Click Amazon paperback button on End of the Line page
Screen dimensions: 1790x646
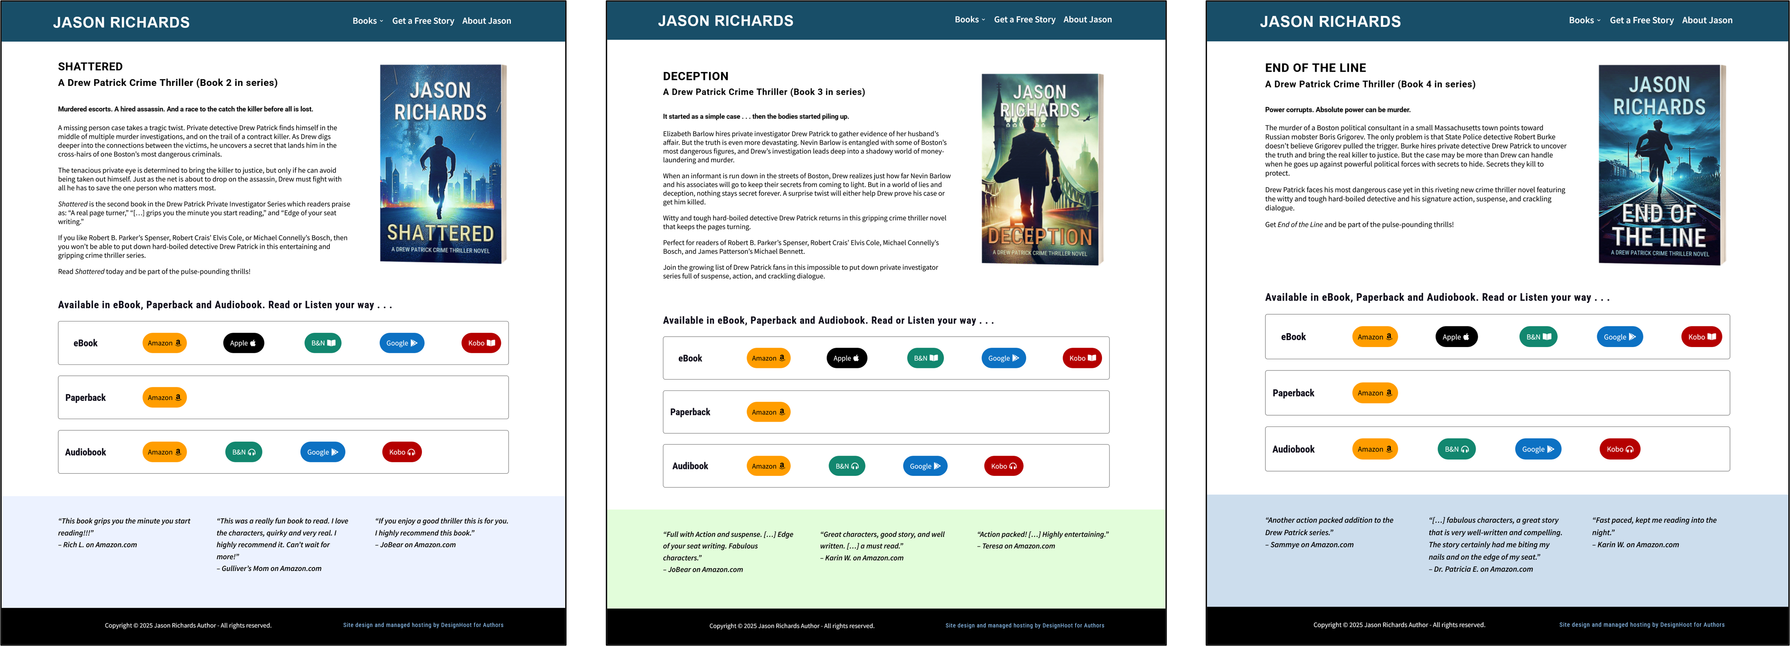pos(1374,393)
